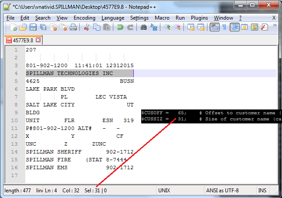Open document map icon
The height and width of the screenshot is (198, 282).
[255, 27]
